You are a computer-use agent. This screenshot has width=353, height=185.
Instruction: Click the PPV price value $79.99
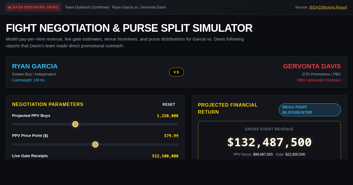(x=171, y=136)
